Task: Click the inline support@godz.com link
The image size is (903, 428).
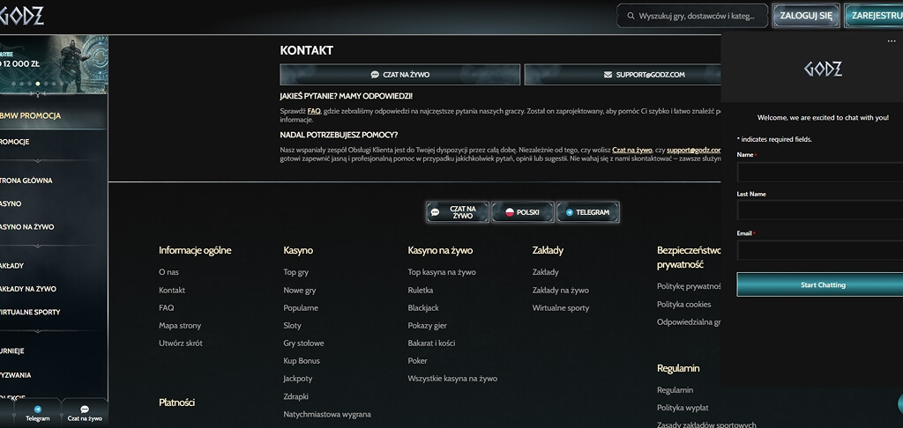Action: point(694,150)
